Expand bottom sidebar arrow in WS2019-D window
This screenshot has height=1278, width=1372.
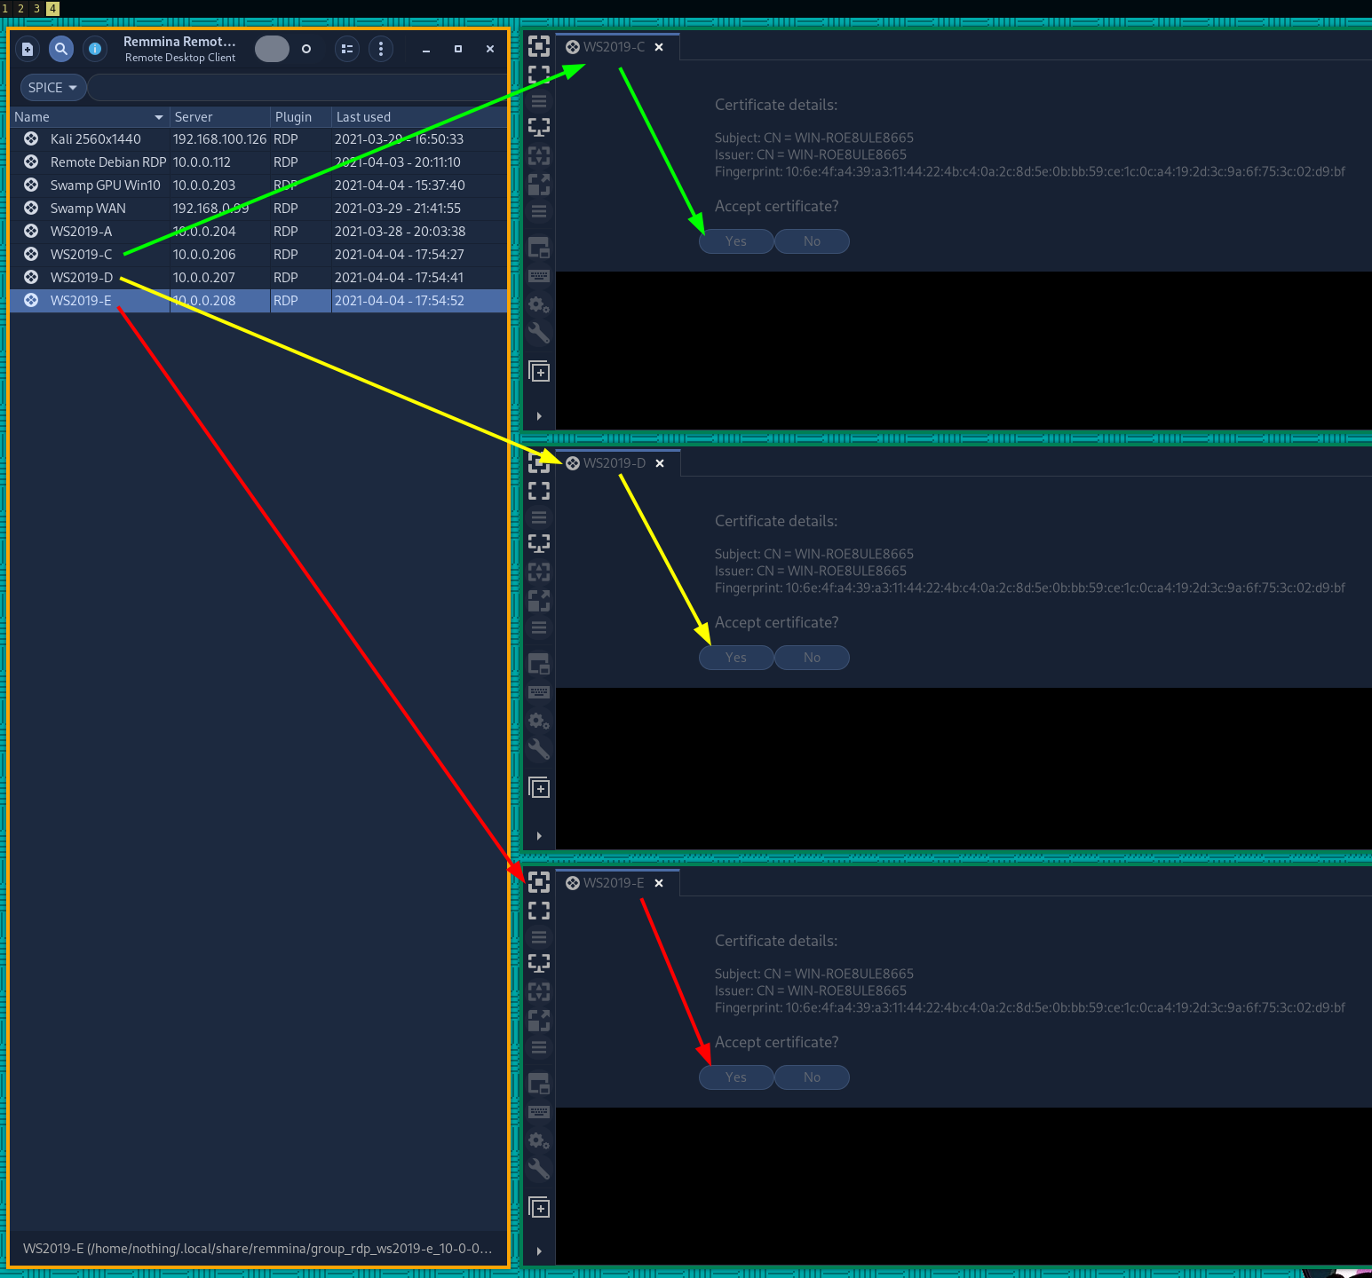click(x=539, y=835)
